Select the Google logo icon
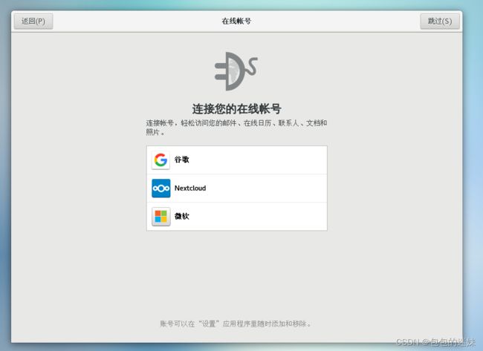This screenshot has width=483, height=351. pyautogui.click(x=161, y=160)
